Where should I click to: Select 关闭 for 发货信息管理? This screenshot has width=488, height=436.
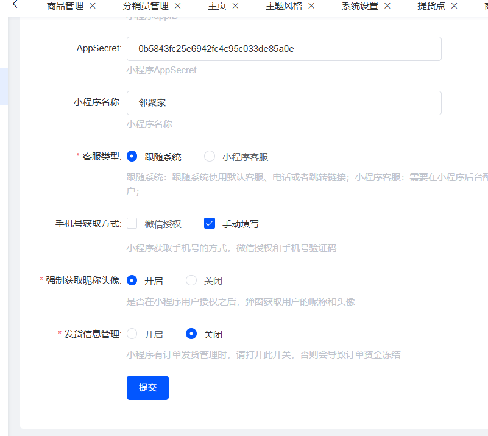click(191, 334)
